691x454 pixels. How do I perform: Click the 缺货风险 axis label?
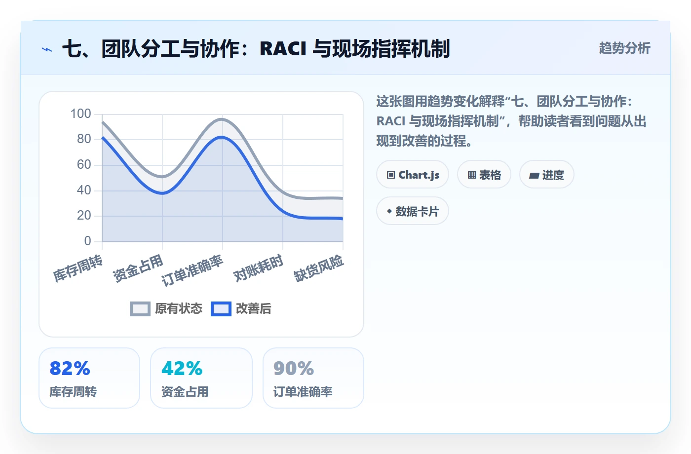(x=319, y=268)
